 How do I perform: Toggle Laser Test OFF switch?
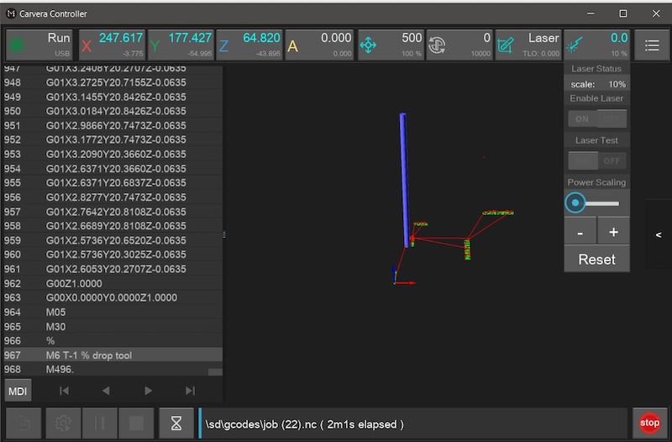(612, 160)
